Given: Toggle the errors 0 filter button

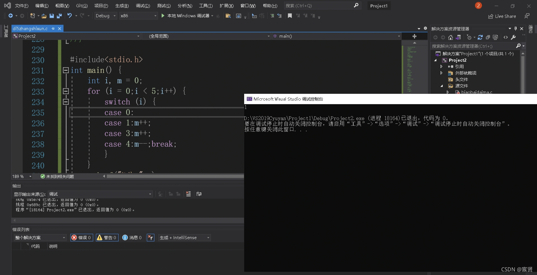Looking at the screenshot, I should tap(81, 238).
